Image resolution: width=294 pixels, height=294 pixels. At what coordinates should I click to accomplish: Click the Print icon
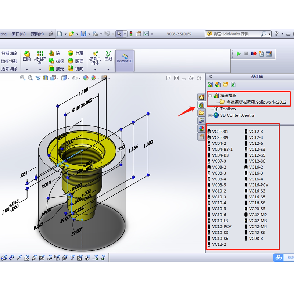click(x=95, y=34)
